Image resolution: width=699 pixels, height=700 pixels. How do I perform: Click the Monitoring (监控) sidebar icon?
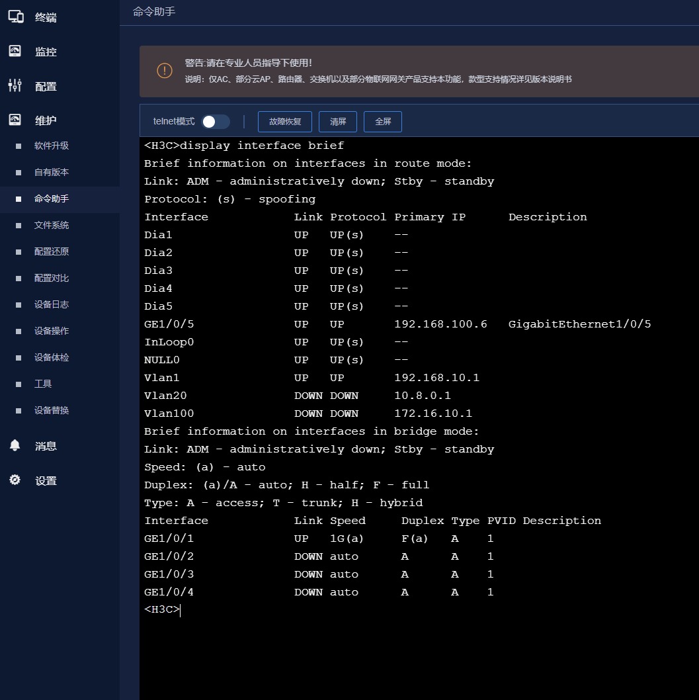(x=15, y=52)
